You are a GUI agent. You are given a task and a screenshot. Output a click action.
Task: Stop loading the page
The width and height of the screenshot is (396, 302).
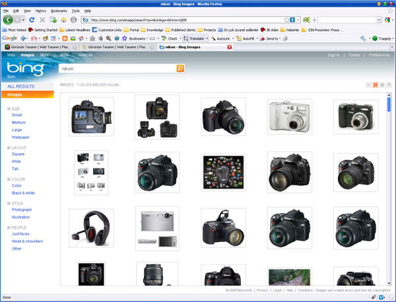42,20
